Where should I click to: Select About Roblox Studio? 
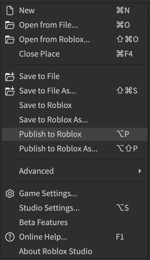(x=75, y=251)
